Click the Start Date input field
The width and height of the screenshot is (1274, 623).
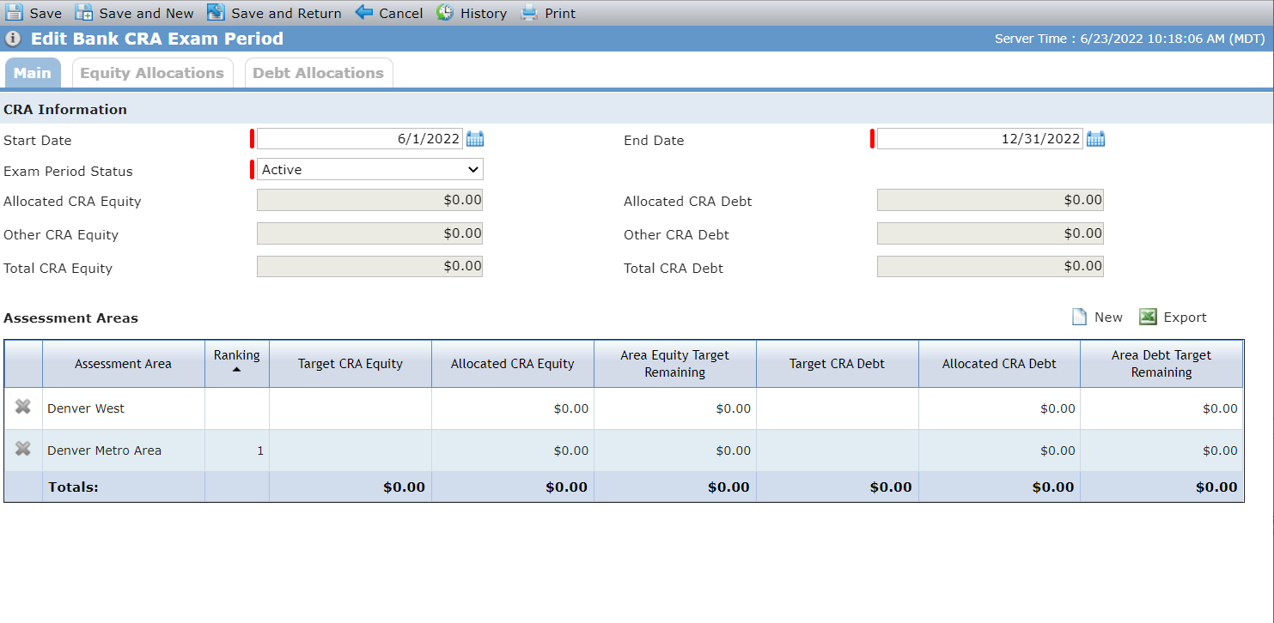click(x=360, y=139)
